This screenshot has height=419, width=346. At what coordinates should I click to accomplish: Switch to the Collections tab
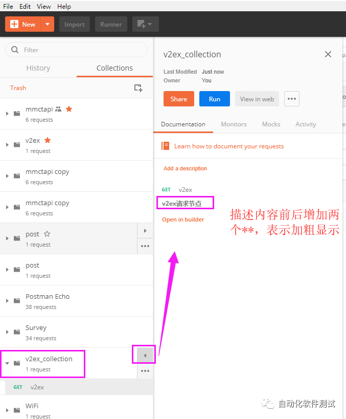pyautogui.click(x=114, y=68)
